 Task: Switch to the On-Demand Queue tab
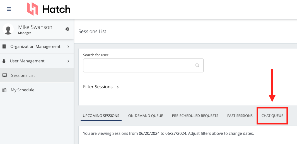(x=146, y=116)
